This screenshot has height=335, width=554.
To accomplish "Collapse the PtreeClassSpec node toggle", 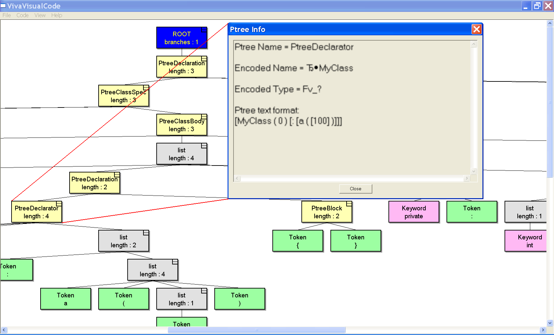I will (x=146, y=88).
